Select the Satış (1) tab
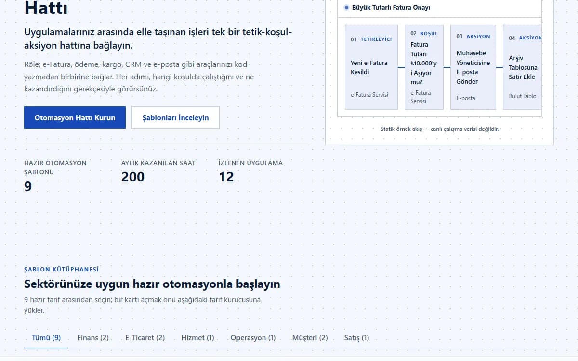This screenshot has width=578, height=361. click(x=356, y=338)
